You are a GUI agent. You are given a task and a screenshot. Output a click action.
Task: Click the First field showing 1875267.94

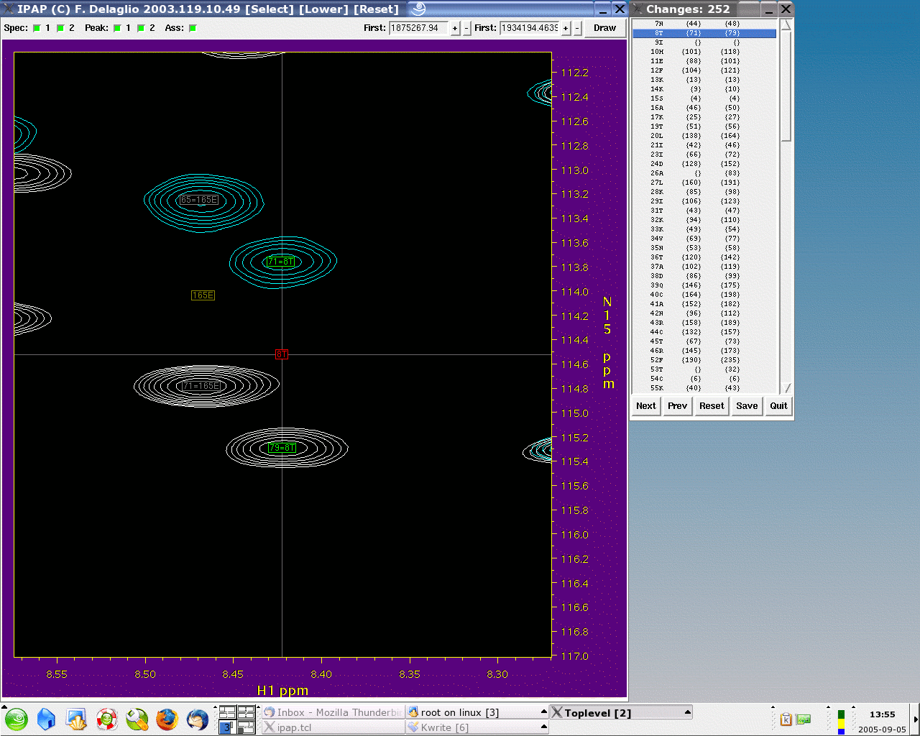pyautogui.click(x=419, y=28)
